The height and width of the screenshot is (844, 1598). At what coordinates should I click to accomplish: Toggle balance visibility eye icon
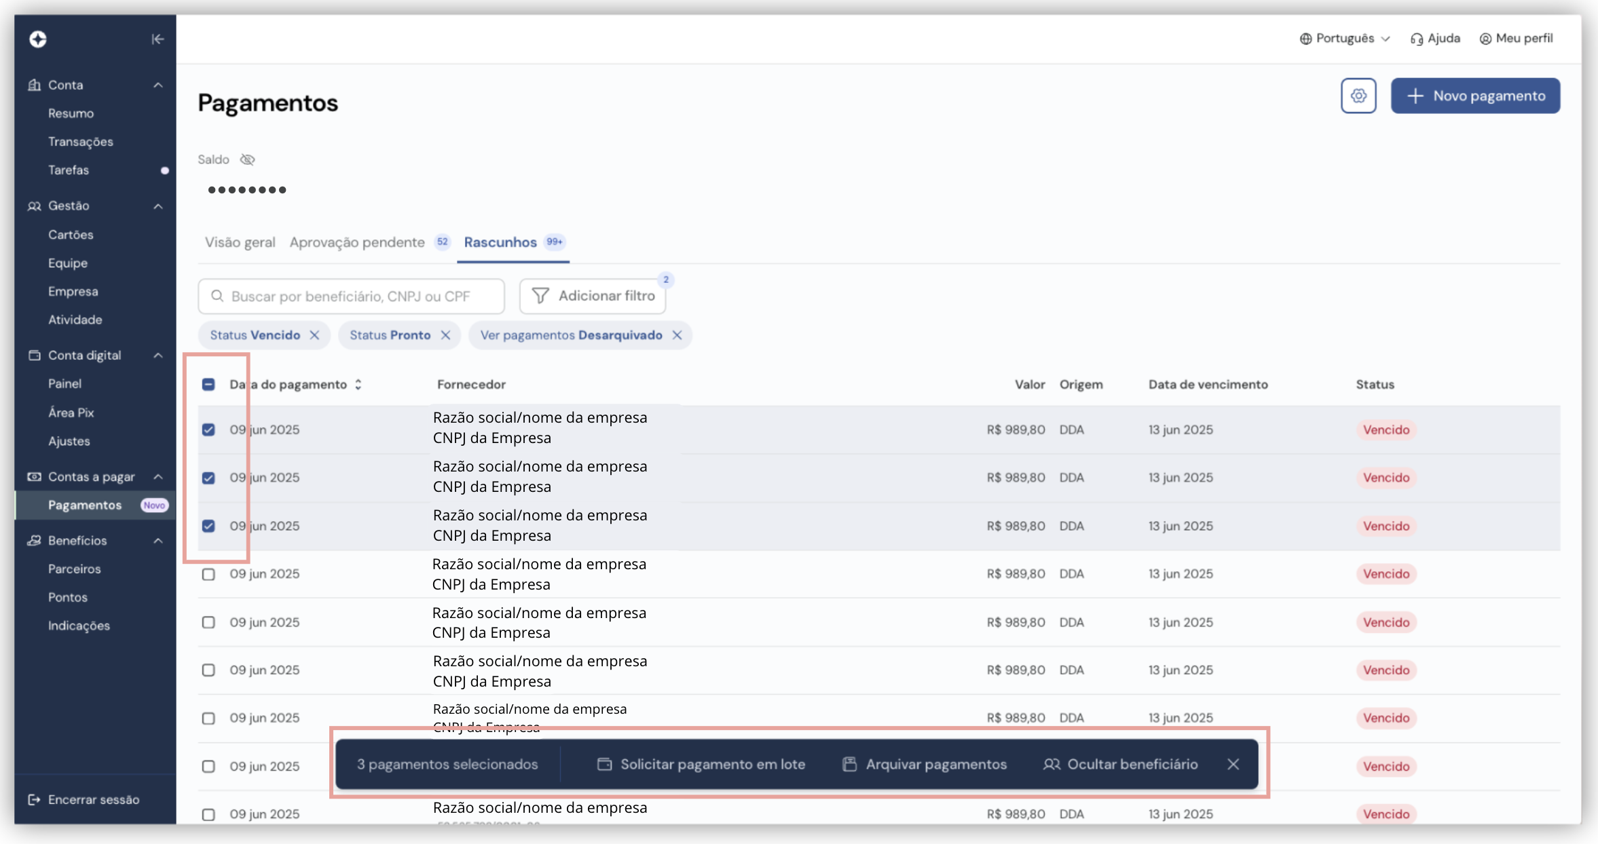tap(248, 159)
